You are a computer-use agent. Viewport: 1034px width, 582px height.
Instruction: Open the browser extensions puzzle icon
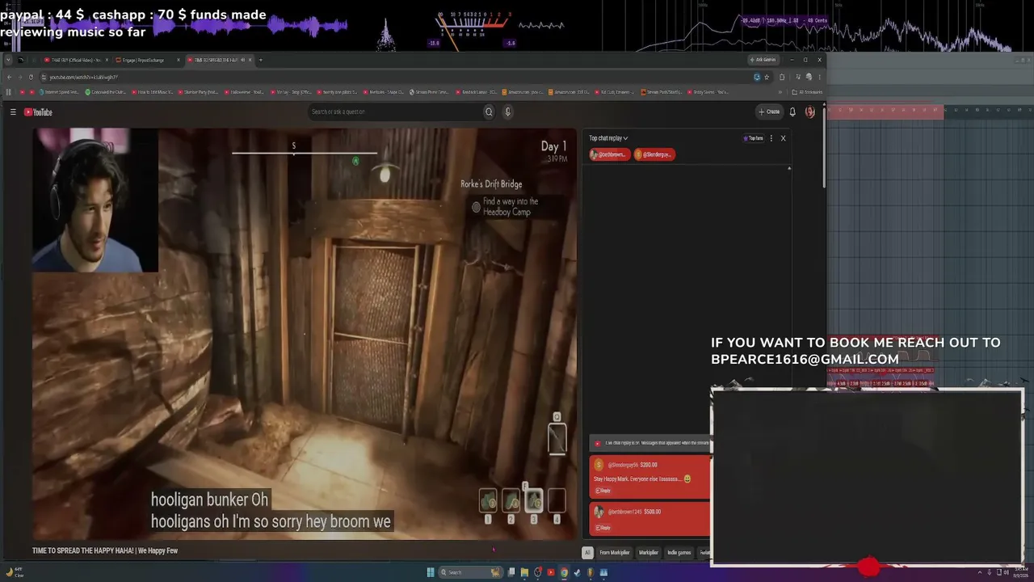782,77
